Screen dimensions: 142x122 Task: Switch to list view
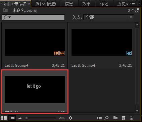coord(4,118)
